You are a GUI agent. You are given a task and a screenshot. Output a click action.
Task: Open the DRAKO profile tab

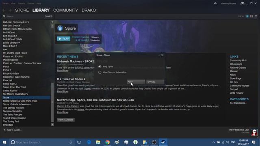[89, 10]
